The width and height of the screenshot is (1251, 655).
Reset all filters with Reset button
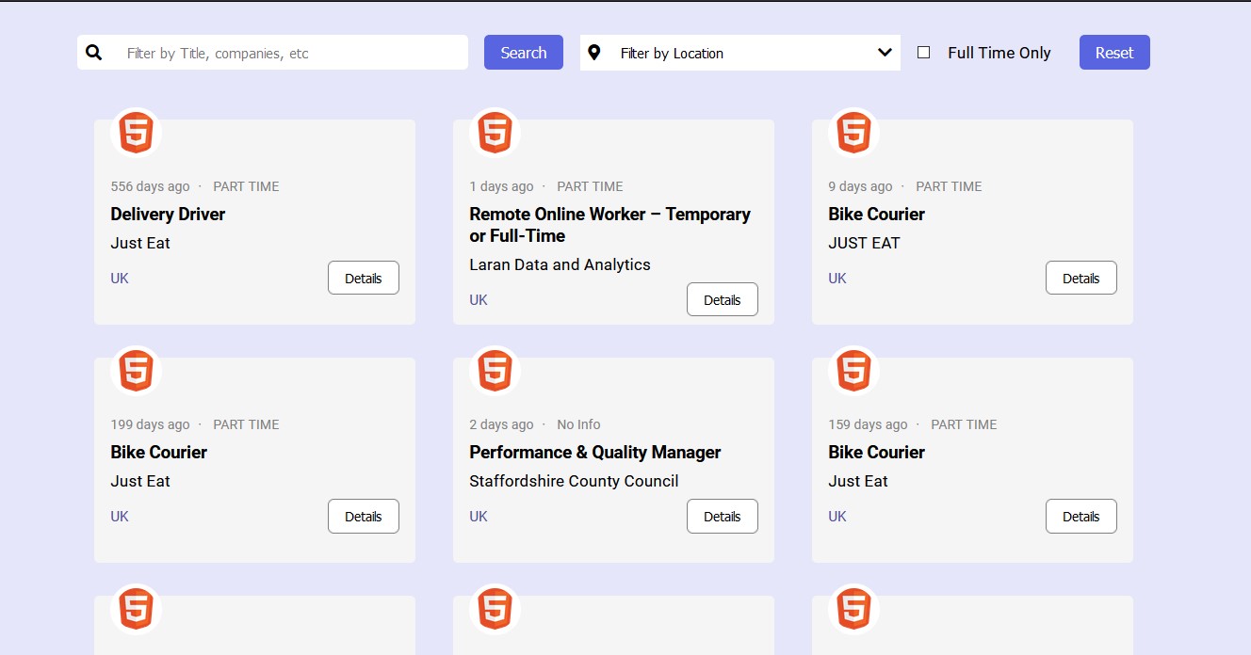[x=1114, y=53]
